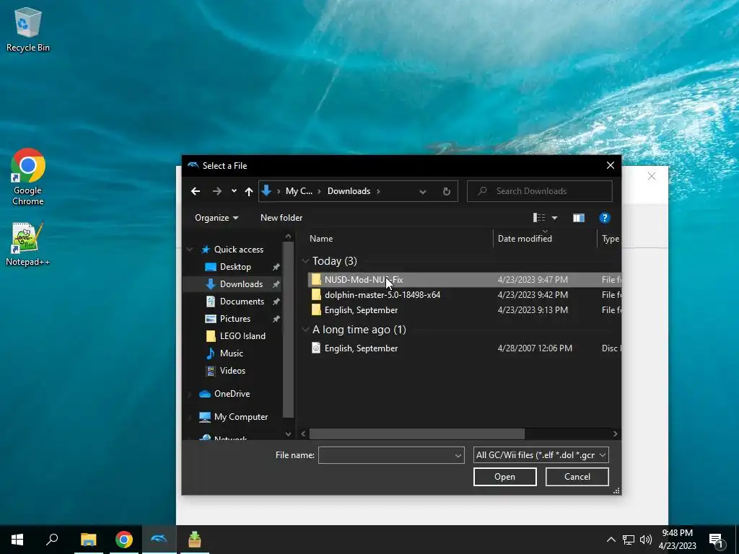Go forward with the dialog's Forward arrow
This screenshot has height=554, width=739.
(x=217, y=191)
